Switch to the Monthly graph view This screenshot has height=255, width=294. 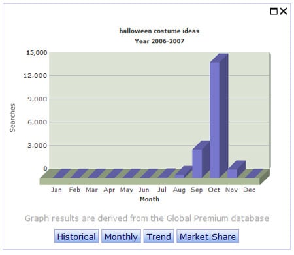pyautogui.click(x=121, y=236)
